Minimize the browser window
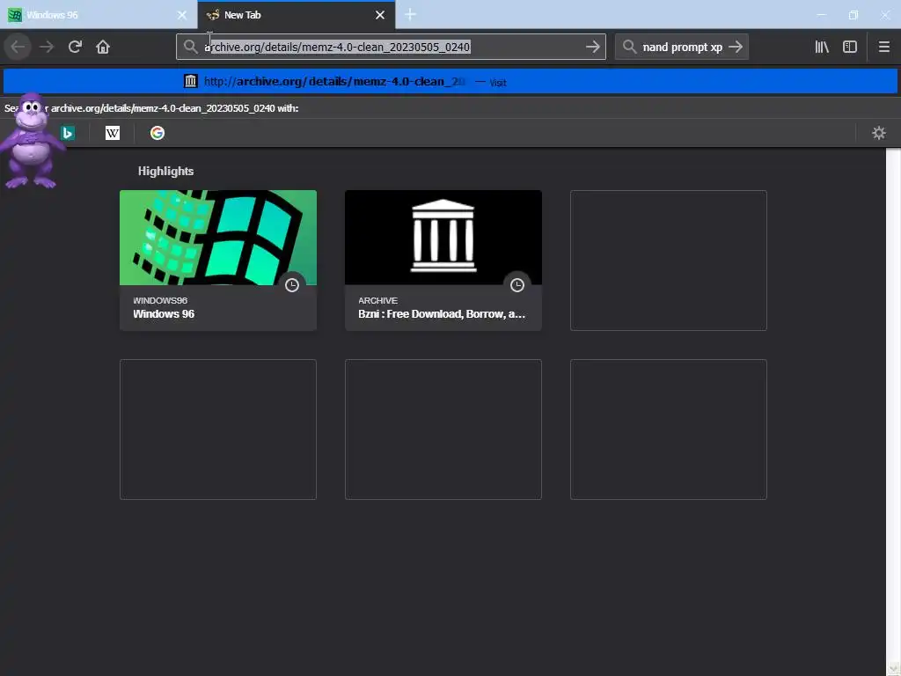901x676 pixels. click(822, 15)
